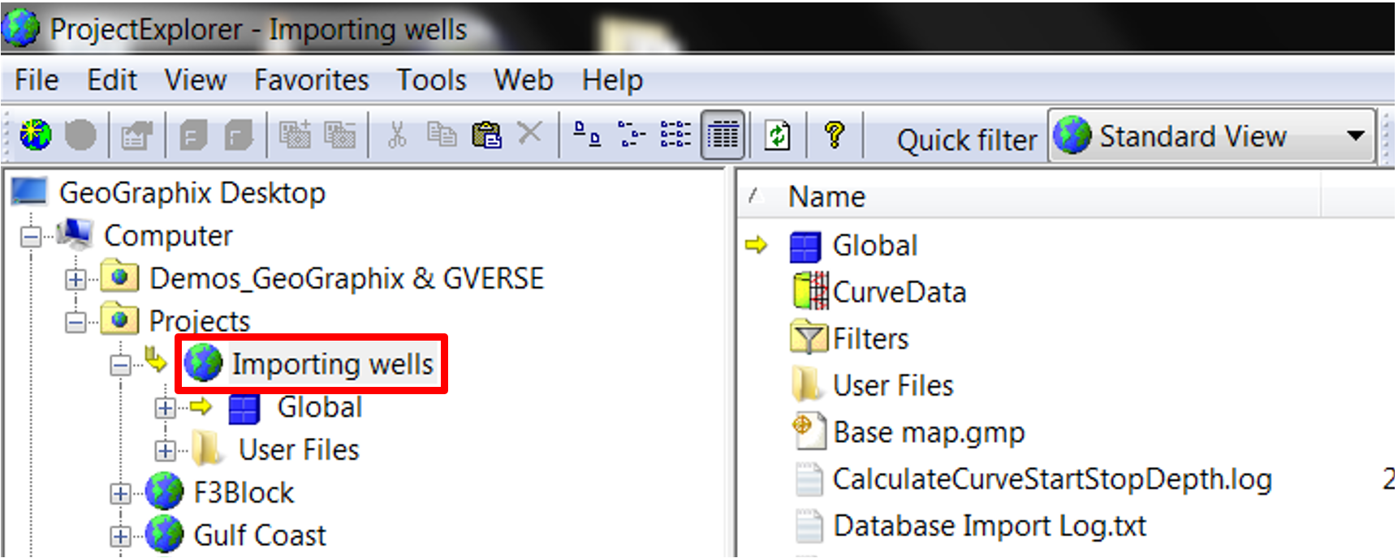Image resolution: width=1398 pixels, height=558 pixels.
Task: Click the remove-grid icon with minus sign
Action: tap(339, 135)
